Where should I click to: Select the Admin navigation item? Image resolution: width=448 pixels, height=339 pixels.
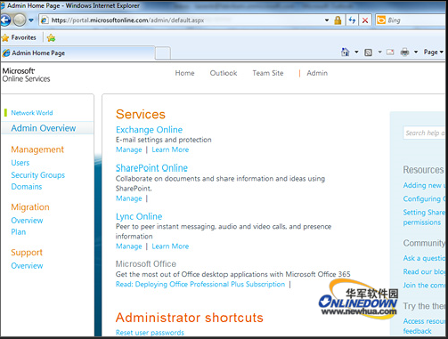pos(317,73)
